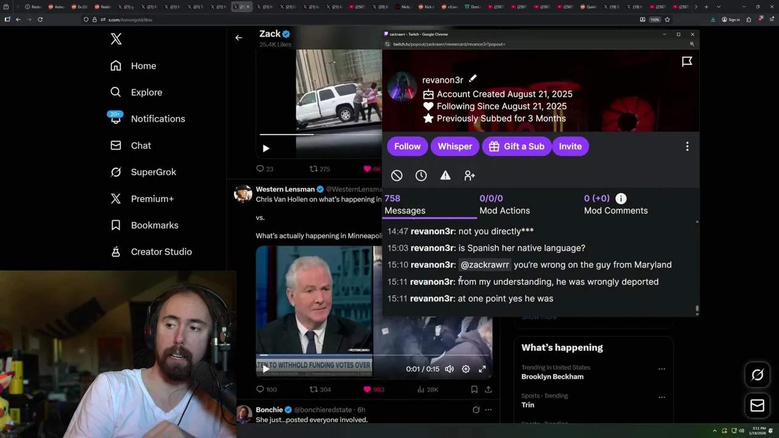This screenshot has width=779, height=438.
Task: Timeout revanon3r with clock icon
Action: point(421,176)
